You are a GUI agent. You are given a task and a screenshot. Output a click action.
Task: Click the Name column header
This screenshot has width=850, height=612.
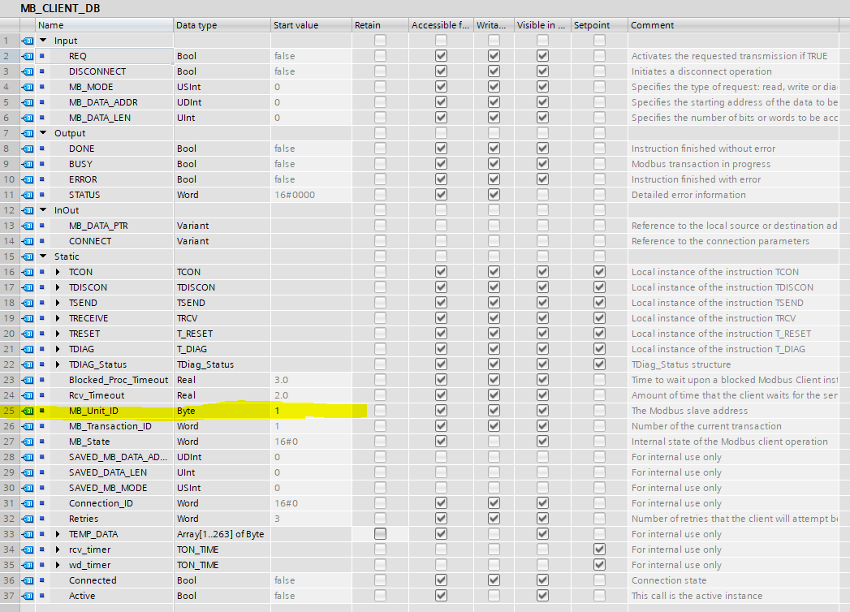pos(105,25)
